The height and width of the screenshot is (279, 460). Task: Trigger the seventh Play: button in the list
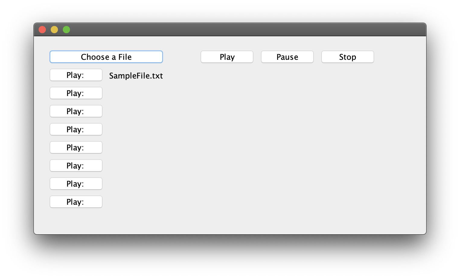tap(76, 184)
